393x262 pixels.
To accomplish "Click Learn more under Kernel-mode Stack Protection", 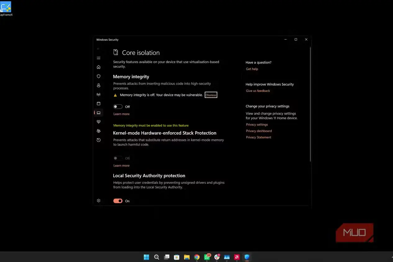I will [x=121, y=165].
